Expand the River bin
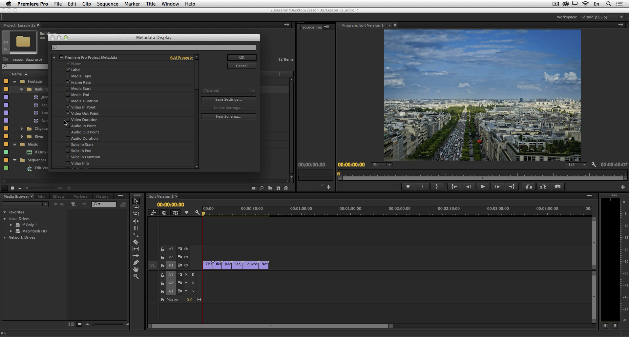 pyautogui.click(x=21, y=136)
